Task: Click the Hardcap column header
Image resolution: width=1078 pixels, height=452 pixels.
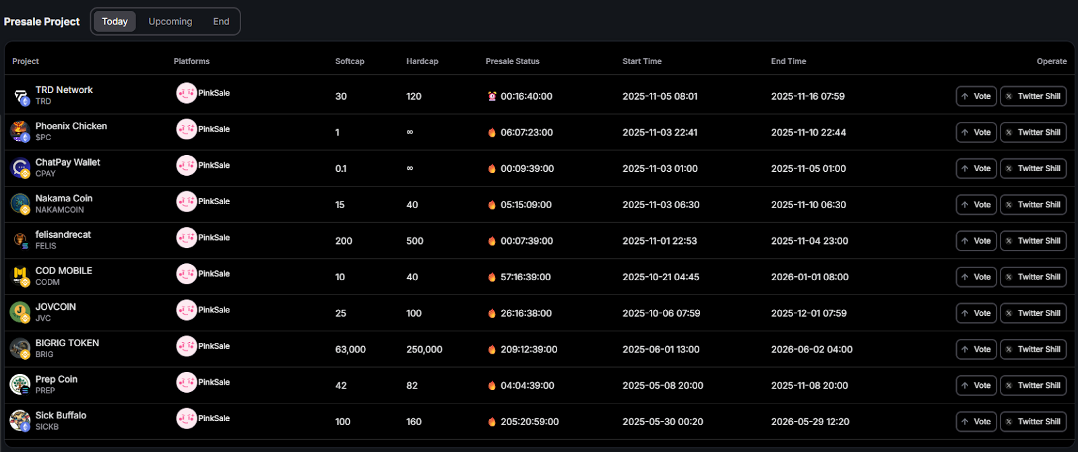Action: click(x=422, y=61)
